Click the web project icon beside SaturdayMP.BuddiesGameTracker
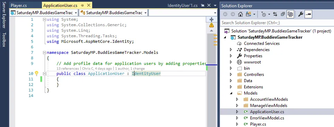The image size is (334, 127). click(233, 37)
